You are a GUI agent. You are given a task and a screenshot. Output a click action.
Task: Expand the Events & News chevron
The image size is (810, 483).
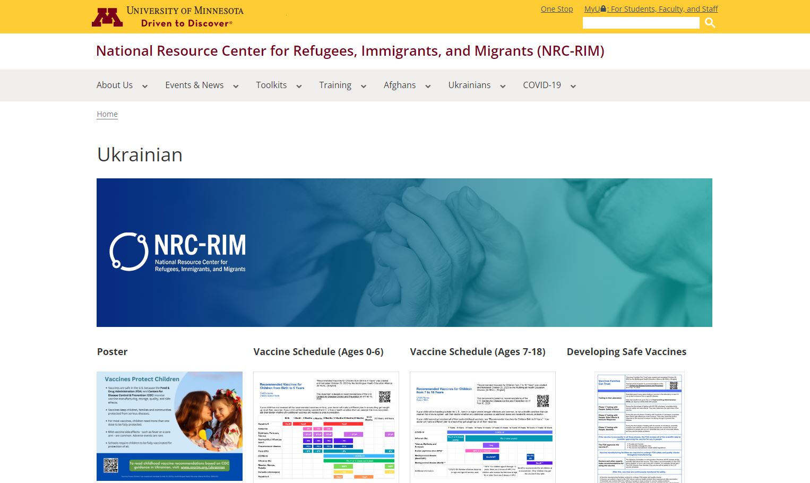pyautogui.click(x=236, y=86)
